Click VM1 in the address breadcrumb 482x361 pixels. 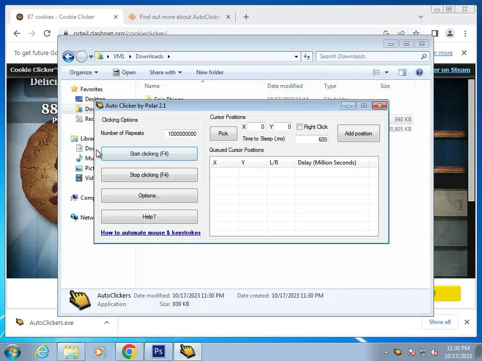pyautogui.click(x=119, y=56)
